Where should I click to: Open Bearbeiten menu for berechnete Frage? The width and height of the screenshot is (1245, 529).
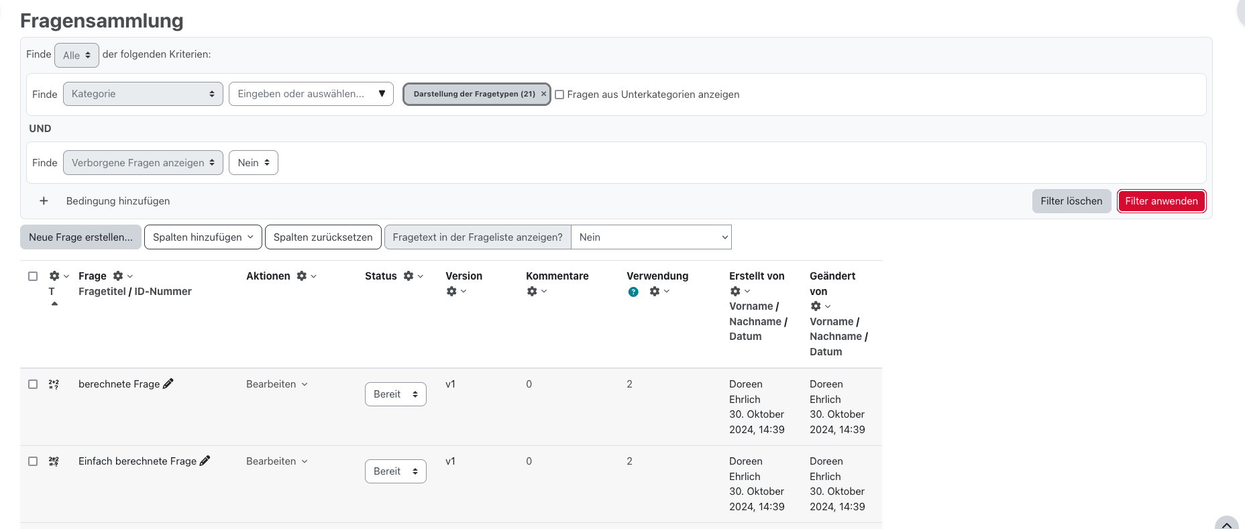(x=276, y=384)
